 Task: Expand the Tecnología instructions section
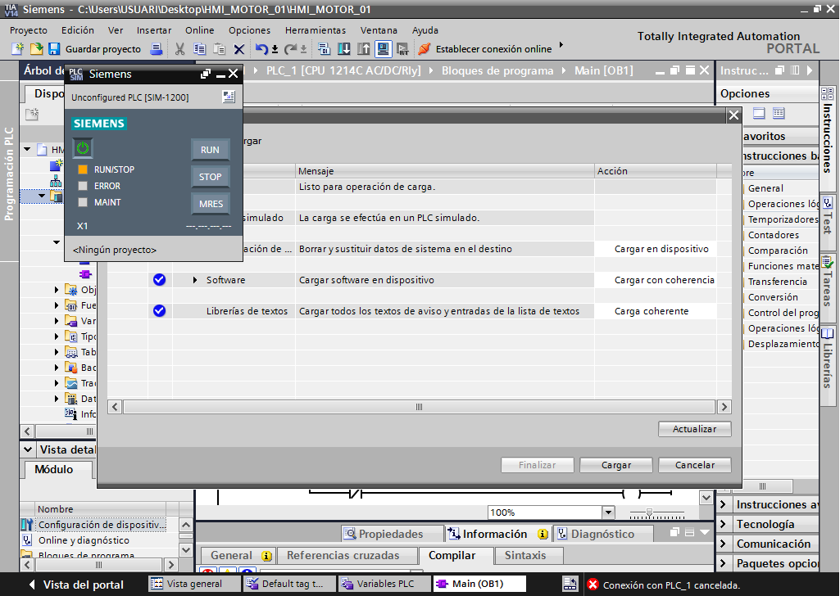pyautogui.click(x=724, y=524)
